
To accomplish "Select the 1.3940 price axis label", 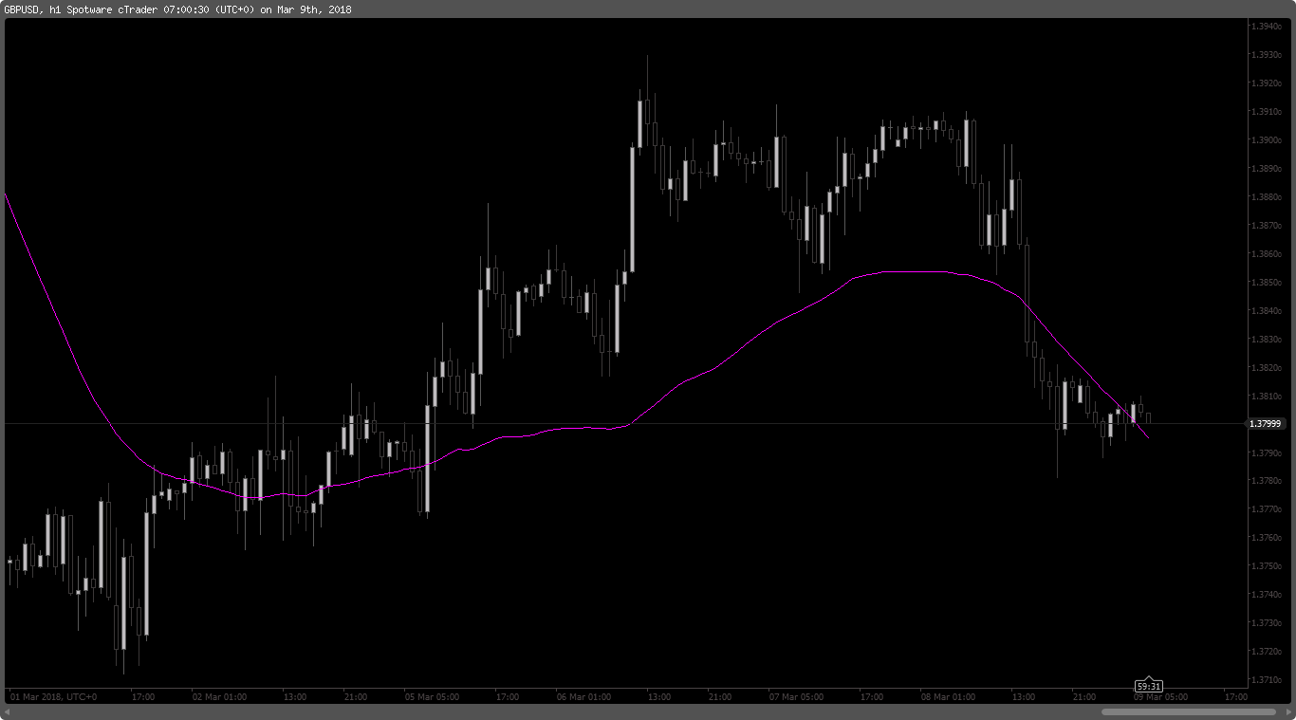I will click(x=1267, y=27).
